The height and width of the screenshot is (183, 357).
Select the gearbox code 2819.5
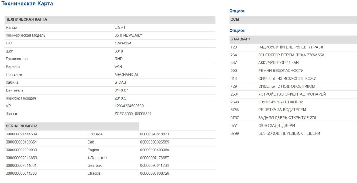(x=120, y=98)
